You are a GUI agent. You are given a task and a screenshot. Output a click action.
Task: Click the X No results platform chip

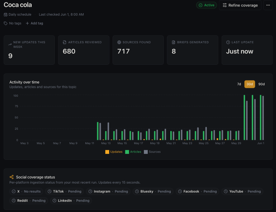pos(26,191)
